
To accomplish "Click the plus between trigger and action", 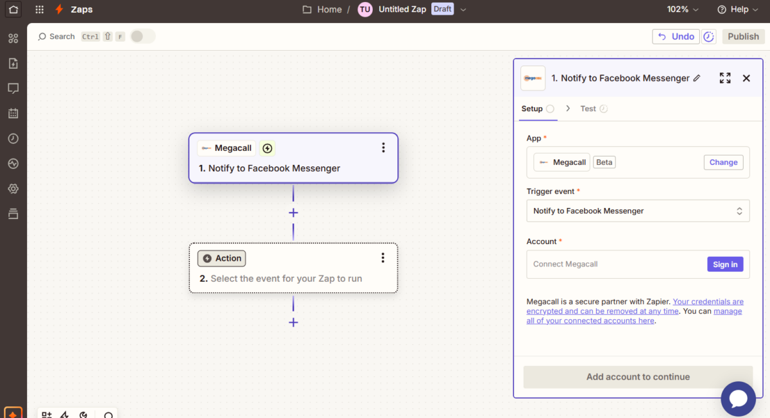I will pos(293,213).
